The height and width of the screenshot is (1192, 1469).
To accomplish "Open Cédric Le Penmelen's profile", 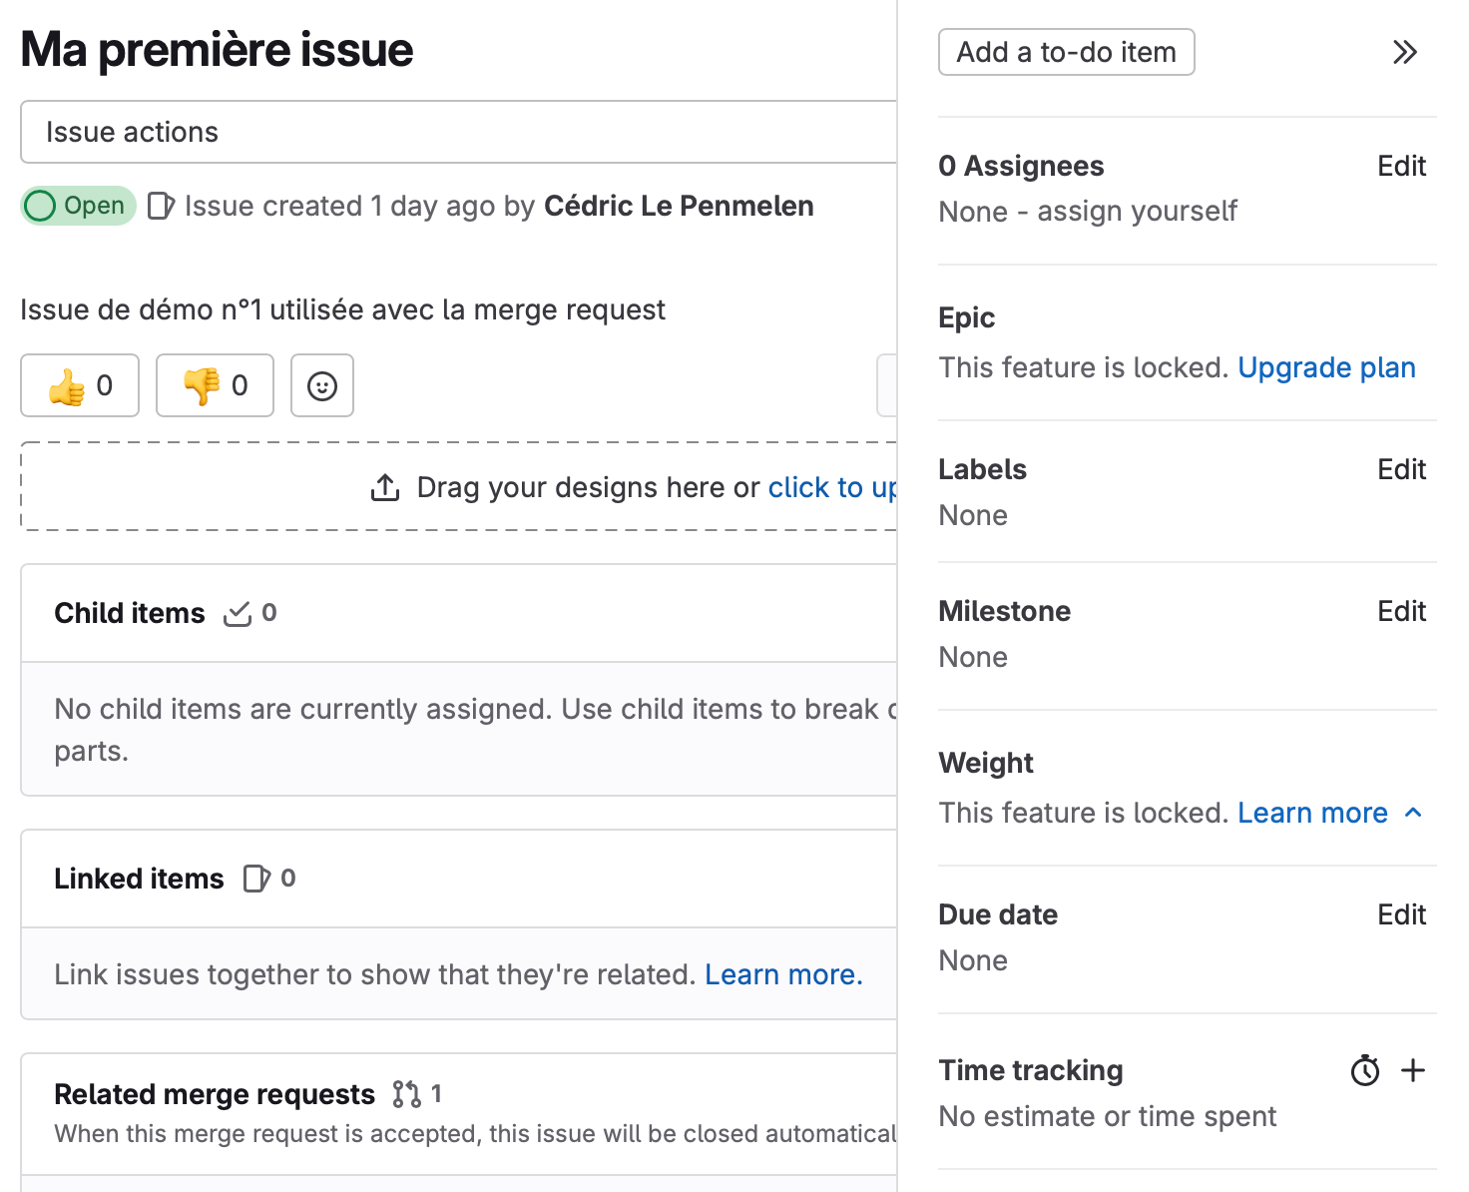I will click(x=678, y=206).
